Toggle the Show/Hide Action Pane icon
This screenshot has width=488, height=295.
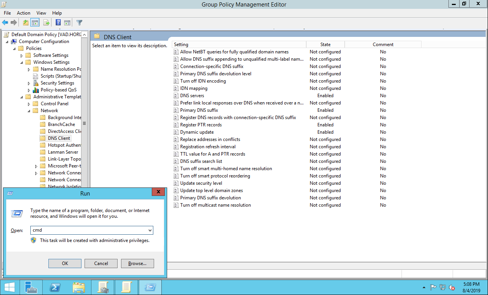[x=67, y=23]
